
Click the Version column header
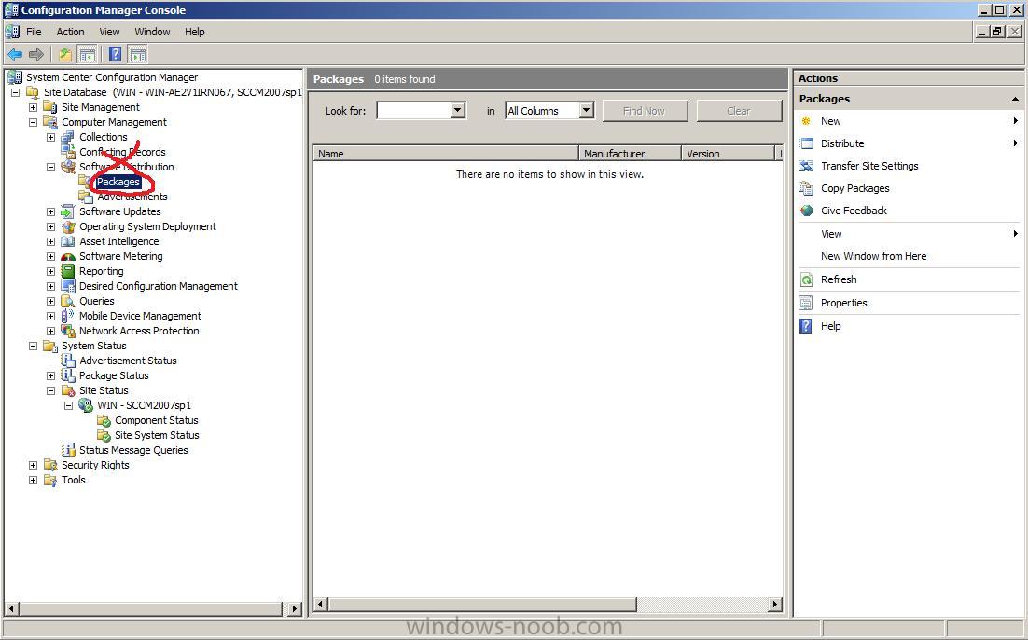point(728,154)
